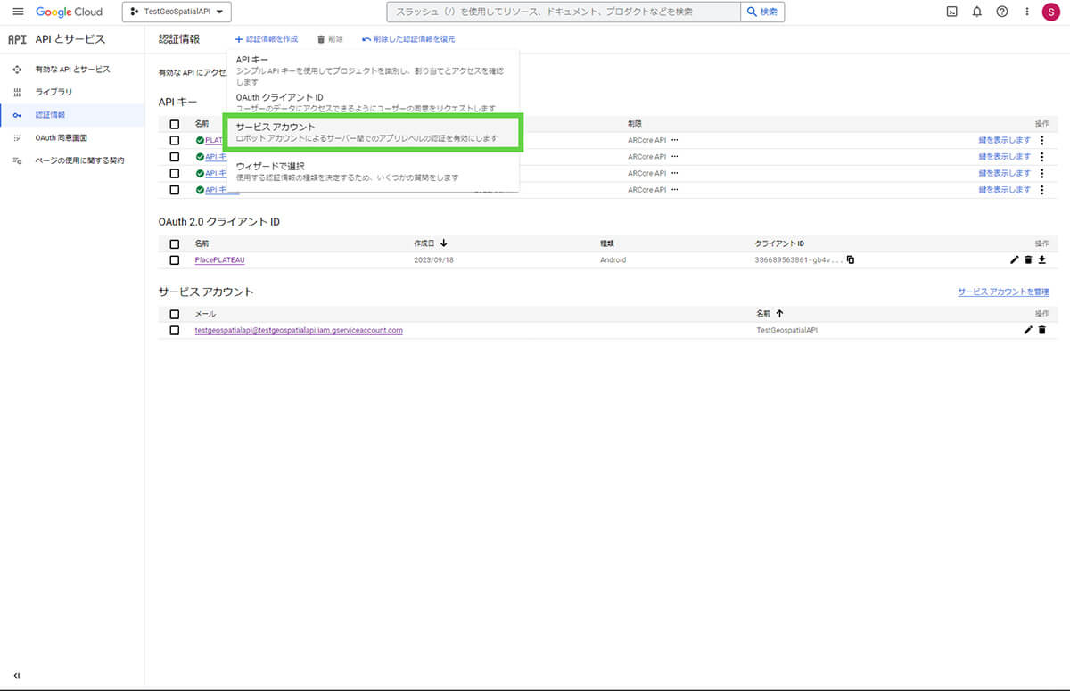Click the クライアント ID column header
Viewport: 1070px width, 691px height.
point(779,243)
